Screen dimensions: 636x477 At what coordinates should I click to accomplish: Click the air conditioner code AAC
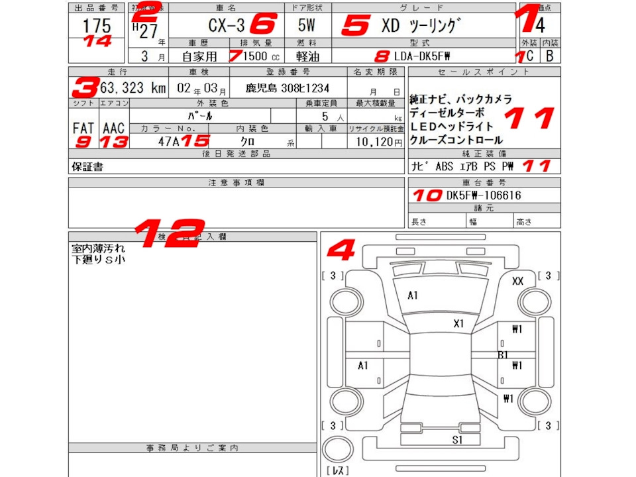pos(113,128)
